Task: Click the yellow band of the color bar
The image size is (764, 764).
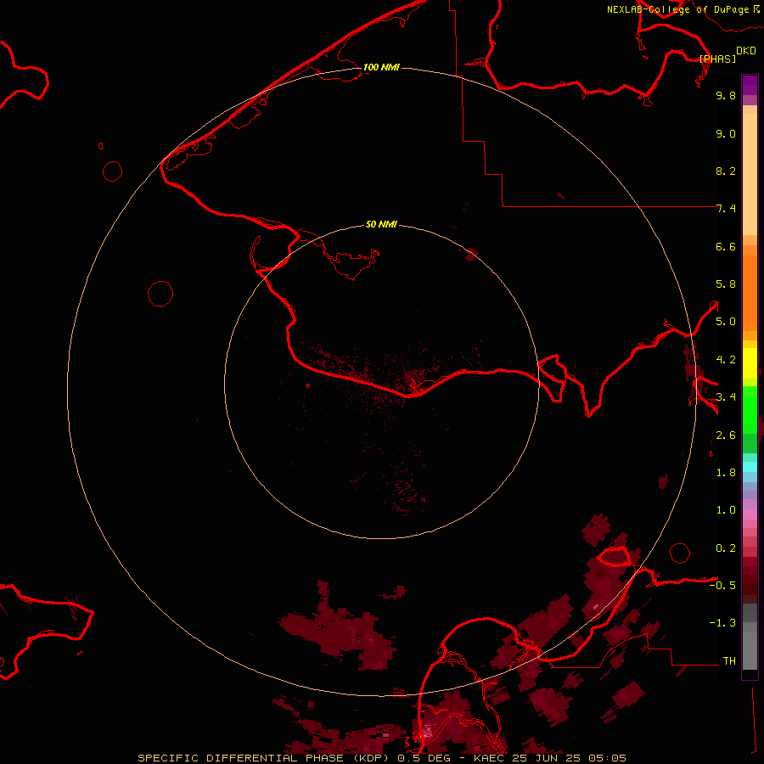Action: point(750,363)
